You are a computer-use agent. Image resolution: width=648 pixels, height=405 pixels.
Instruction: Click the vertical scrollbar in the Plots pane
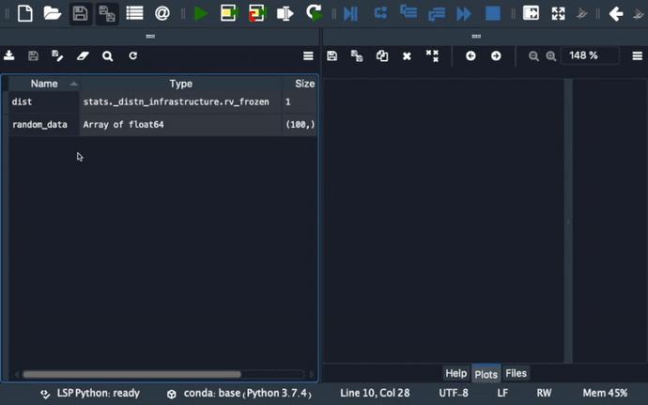click(x=568, y=221)
